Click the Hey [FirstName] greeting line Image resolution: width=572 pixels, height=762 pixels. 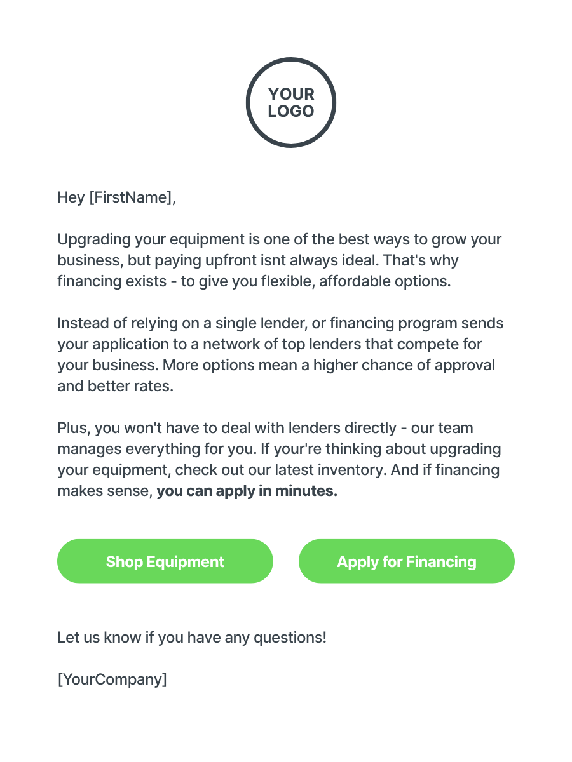pos(116,197)
